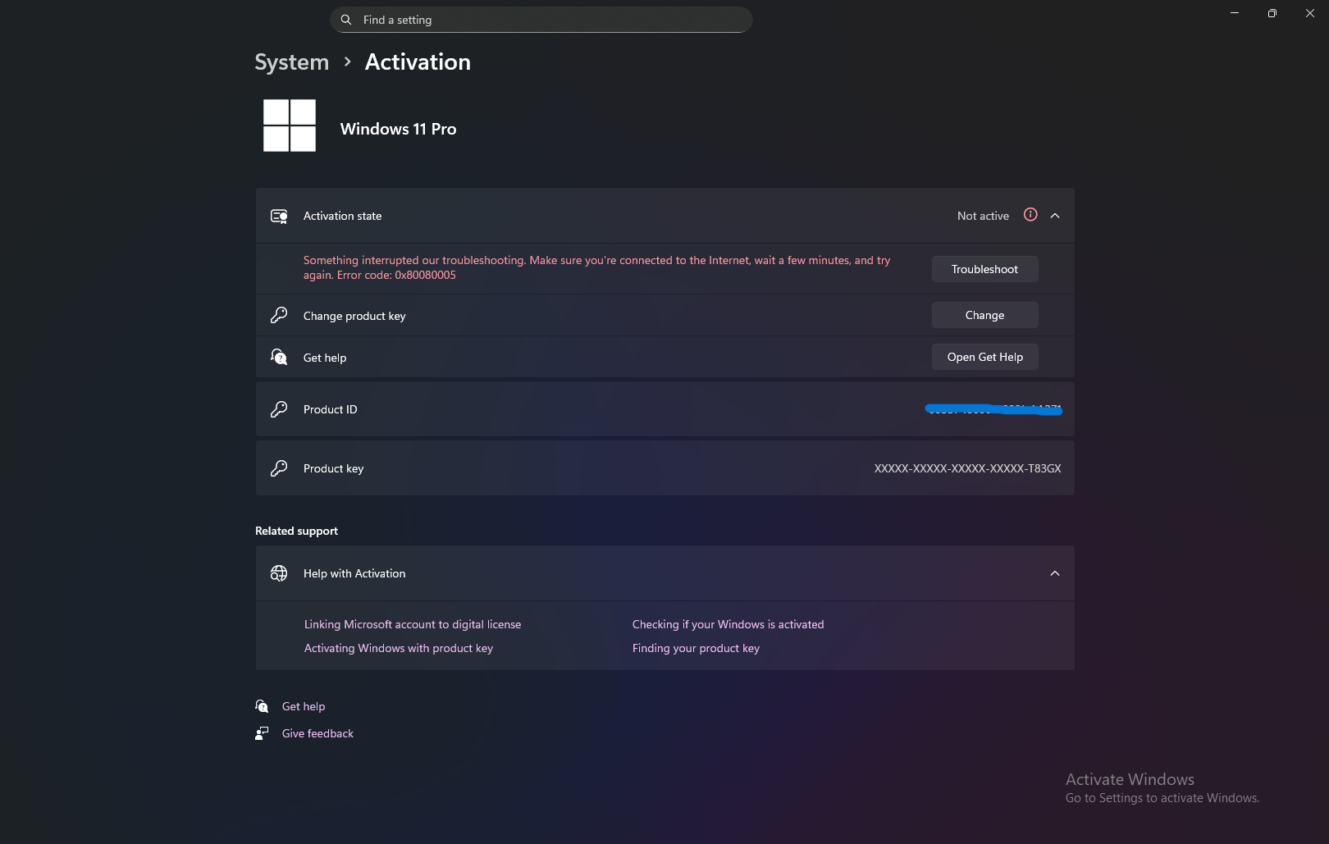1329x844 pixels.
Task: Click the magnifier icon in the search box
Action: [x=345, y=19]
